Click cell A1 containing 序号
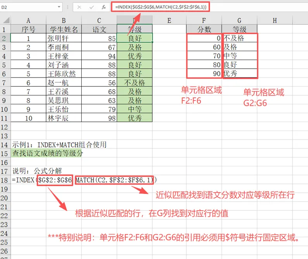The height and width of the screenshot is (259, 308). 28,29
